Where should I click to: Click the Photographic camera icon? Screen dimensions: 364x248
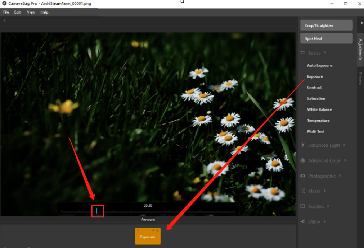(303, 176)
